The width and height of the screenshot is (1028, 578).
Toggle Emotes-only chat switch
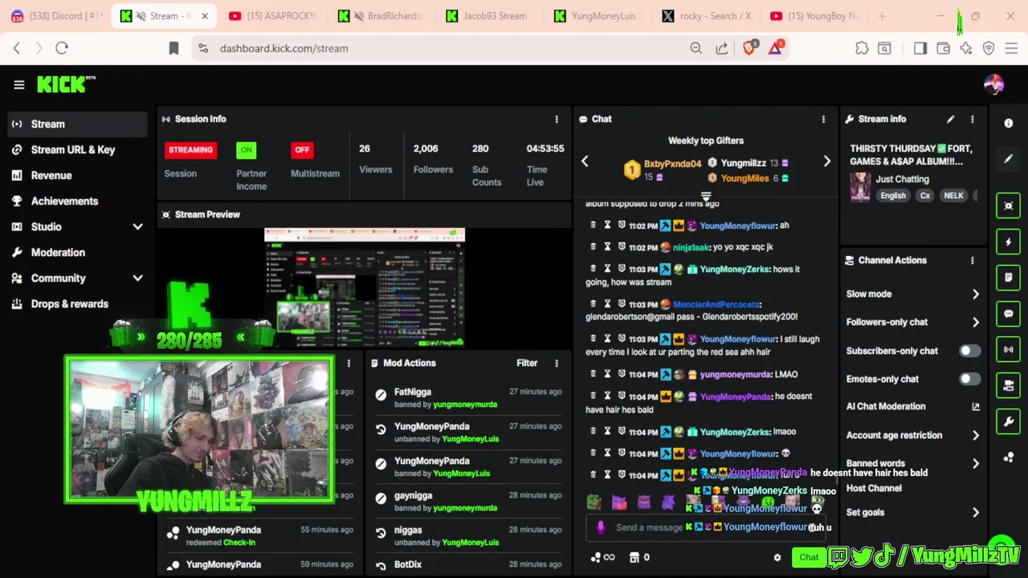point(969,379)
